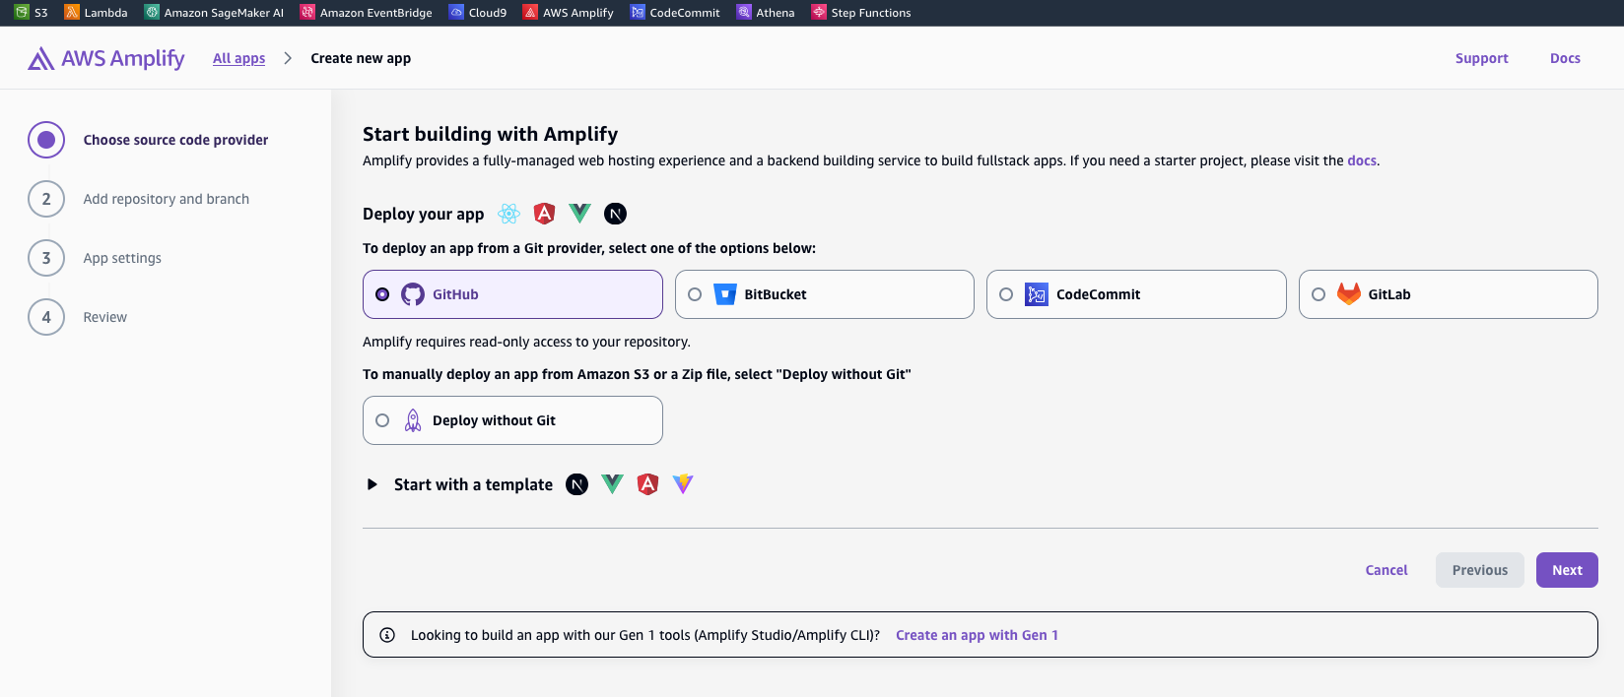The image size is (1624, 697).
Task: Expand the Start with a template section
Action: coord(372,484)
